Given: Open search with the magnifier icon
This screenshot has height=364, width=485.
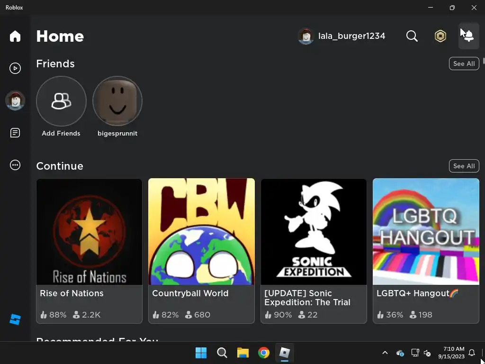Looking at the screenshot, I should tap(412, 36).
